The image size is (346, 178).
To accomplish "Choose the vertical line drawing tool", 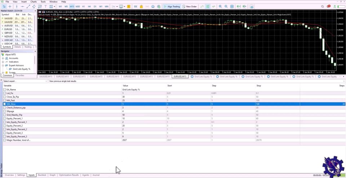I will pos(17,6).
